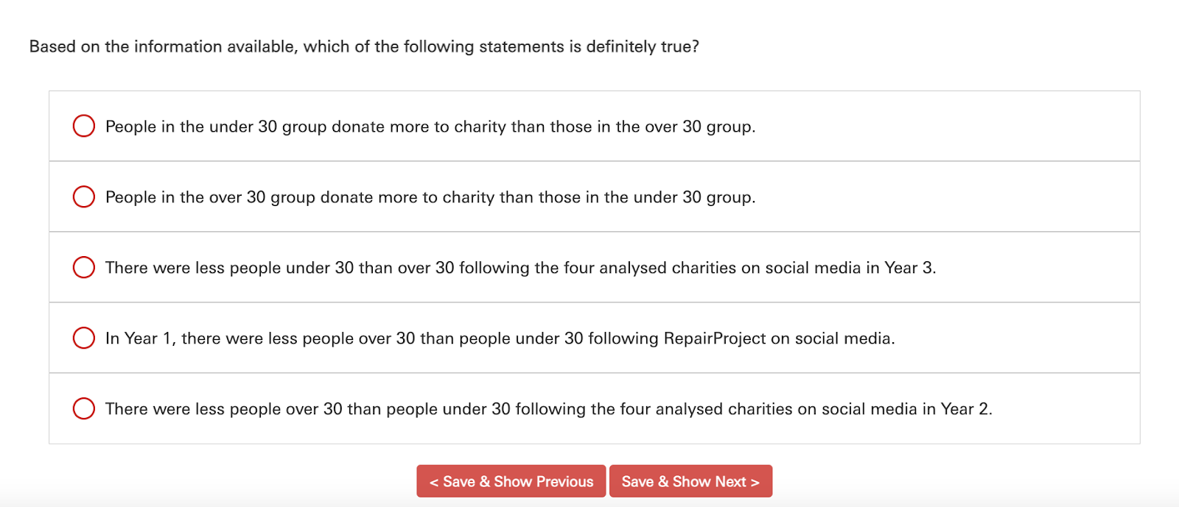Click the answer text mentioning Year 3
Viewport: 1179px width, 507px height.
tap(520, 268)
